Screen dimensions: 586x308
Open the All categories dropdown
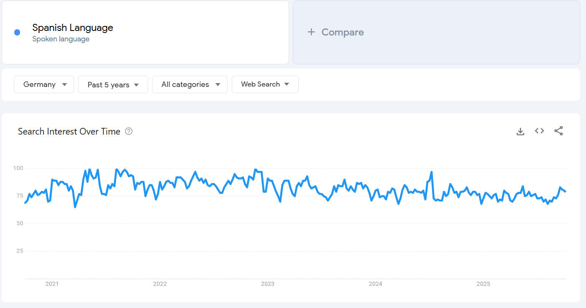point(190,84)
